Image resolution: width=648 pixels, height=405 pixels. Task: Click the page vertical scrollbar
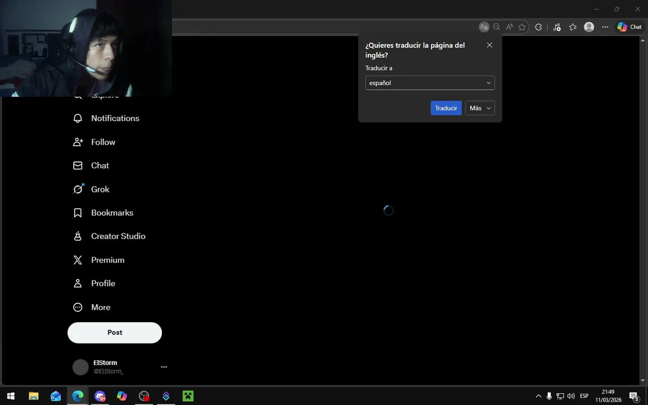(x=642, y=210)
